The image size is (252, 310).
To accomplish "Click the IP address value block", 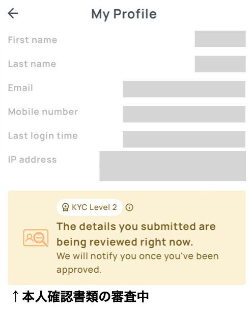I will point(173,166).
